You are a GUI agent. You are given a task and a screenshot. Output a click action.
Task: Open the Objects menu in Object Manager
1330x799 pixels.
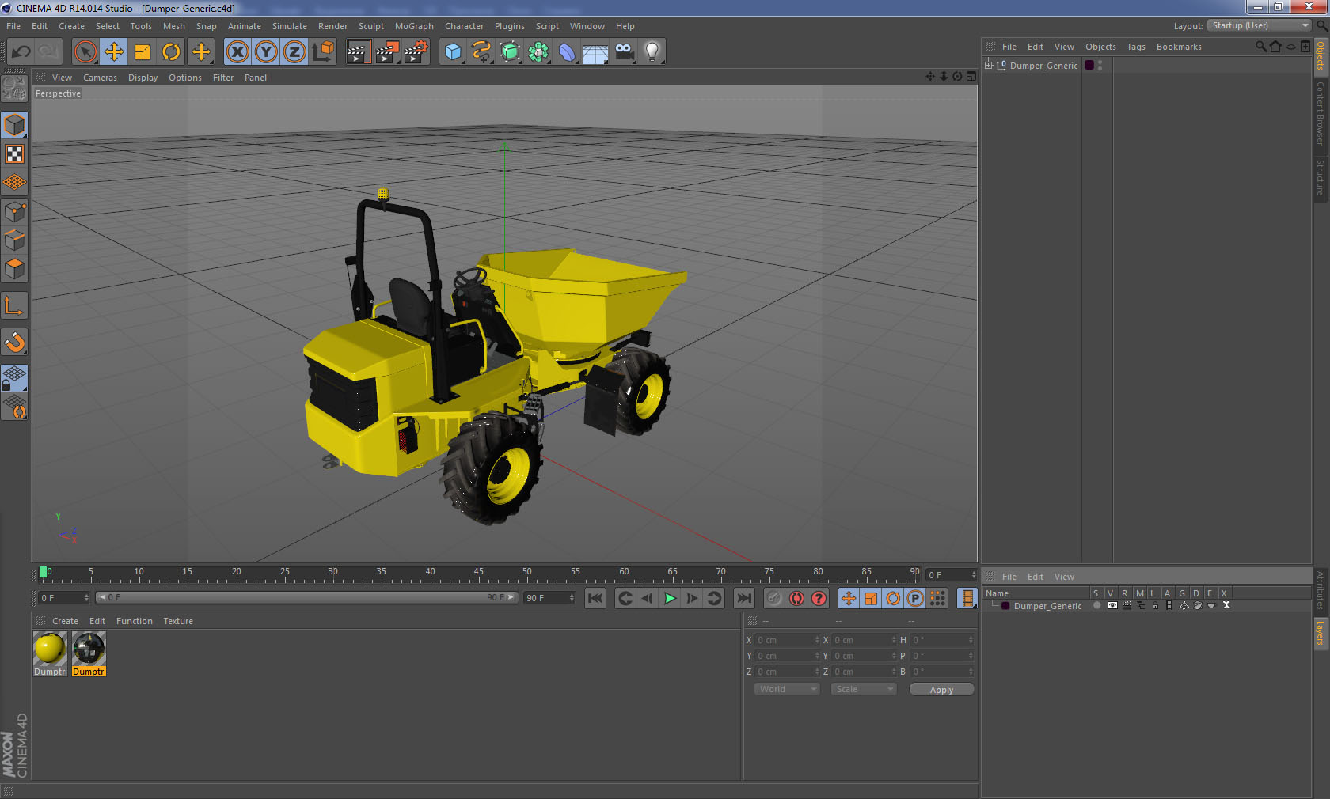[x=1100, y=47]
